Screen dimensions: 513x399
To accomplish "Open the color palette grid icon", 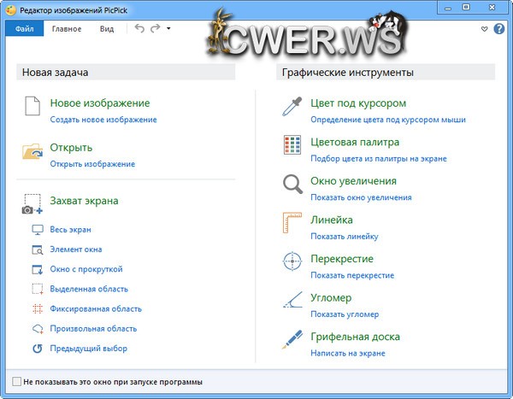I will pos(292,146).
